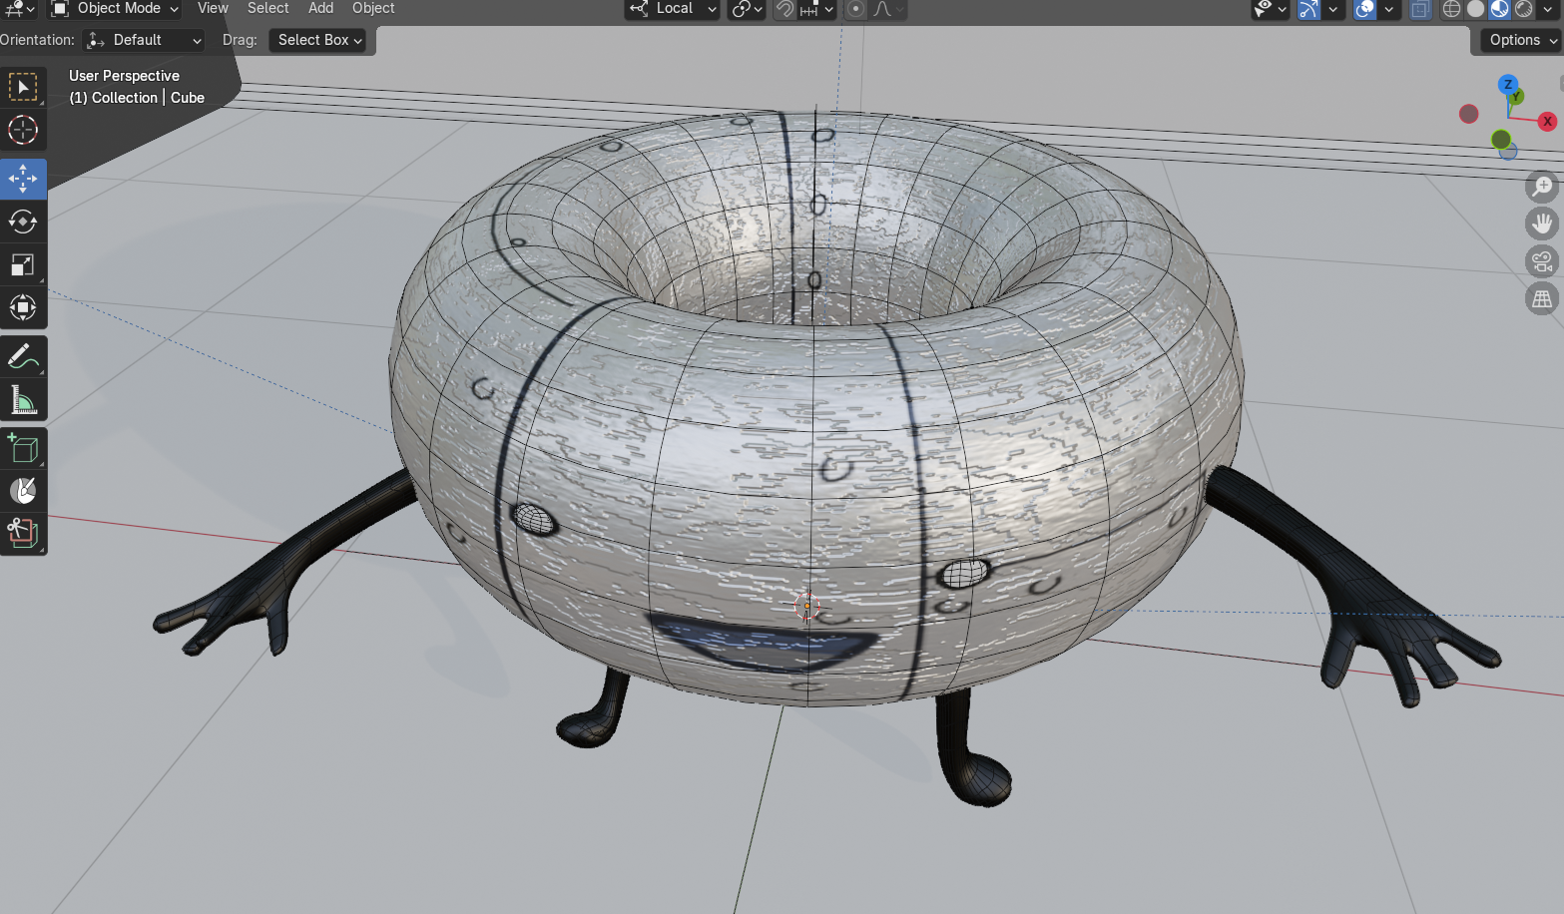This screenshot has width=1564, height=914.
Task: Toggle proportional editing
Action: (855, 9)
